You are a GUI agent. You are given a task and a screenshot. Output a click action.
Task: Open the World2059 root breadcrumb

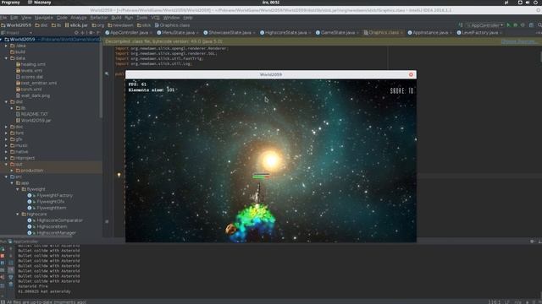pyautogui.click(x=16, y=25)
